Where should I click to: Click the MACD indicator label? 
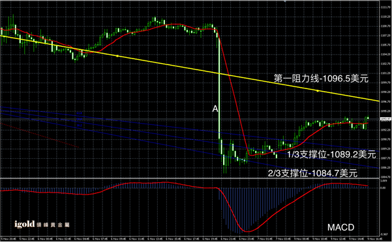340,227
